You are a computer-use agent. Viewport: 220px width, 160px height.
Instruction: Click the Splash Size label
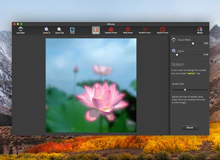click(x=178, y=84)
